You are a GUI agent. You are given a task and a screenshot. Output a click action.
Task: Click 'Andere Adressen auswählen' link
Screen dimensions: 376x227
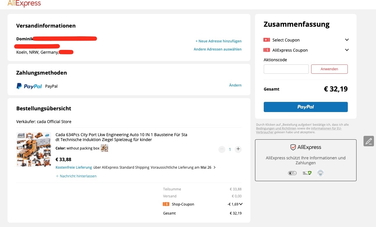click(x=218, y=49)
